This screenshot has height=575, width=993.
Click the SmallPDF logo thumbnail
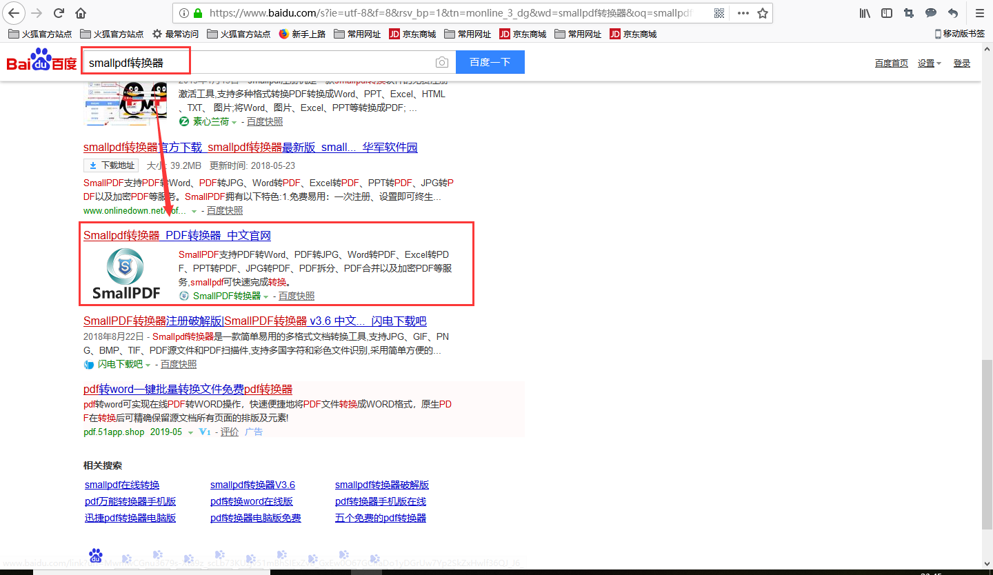[x=126, y=274]
